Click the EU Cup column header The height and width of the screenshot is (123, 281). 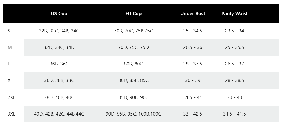pyautogui.click(x=133, y=14)
